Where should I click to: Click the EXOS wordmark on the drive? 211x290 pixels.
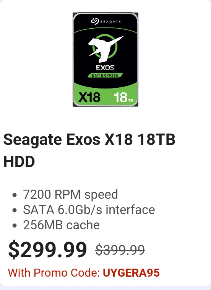105,68
